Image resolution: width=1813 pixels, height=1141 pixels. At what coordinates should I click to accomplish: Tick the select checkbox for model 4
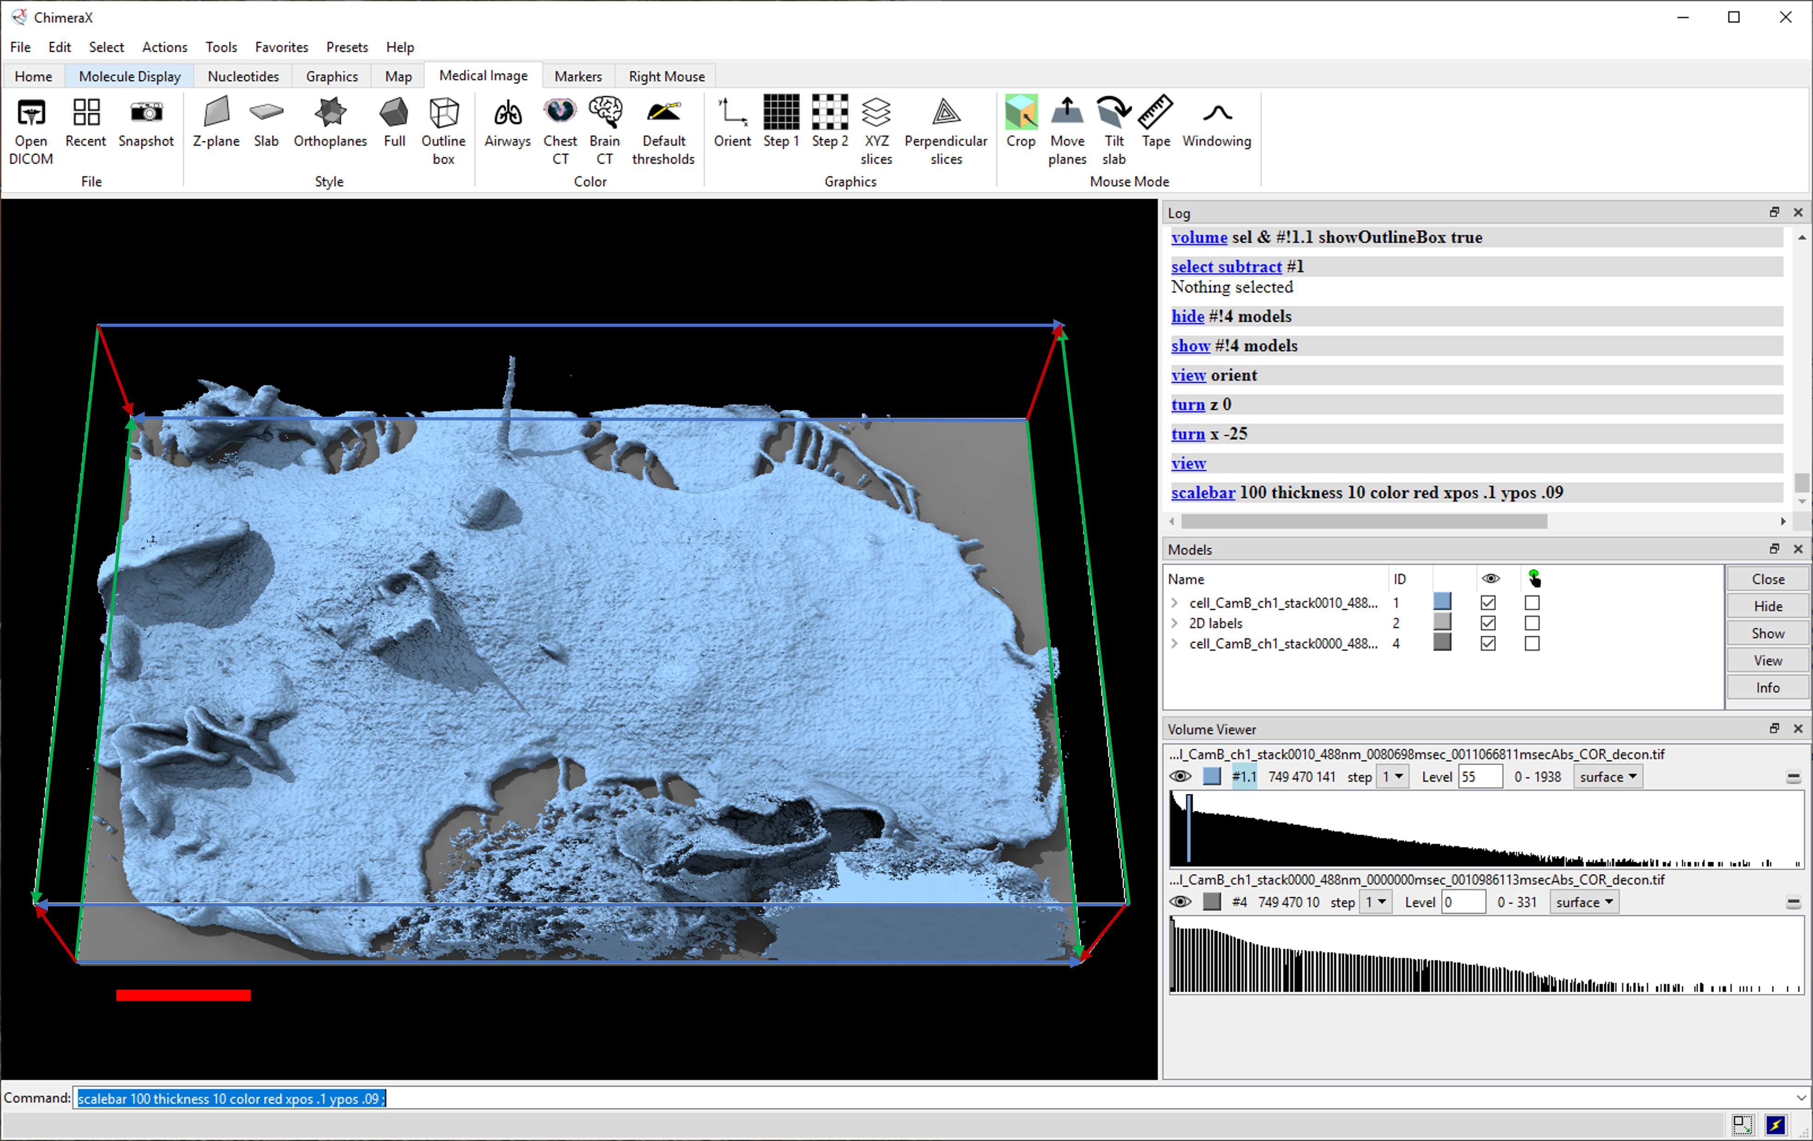point(1531,644)
